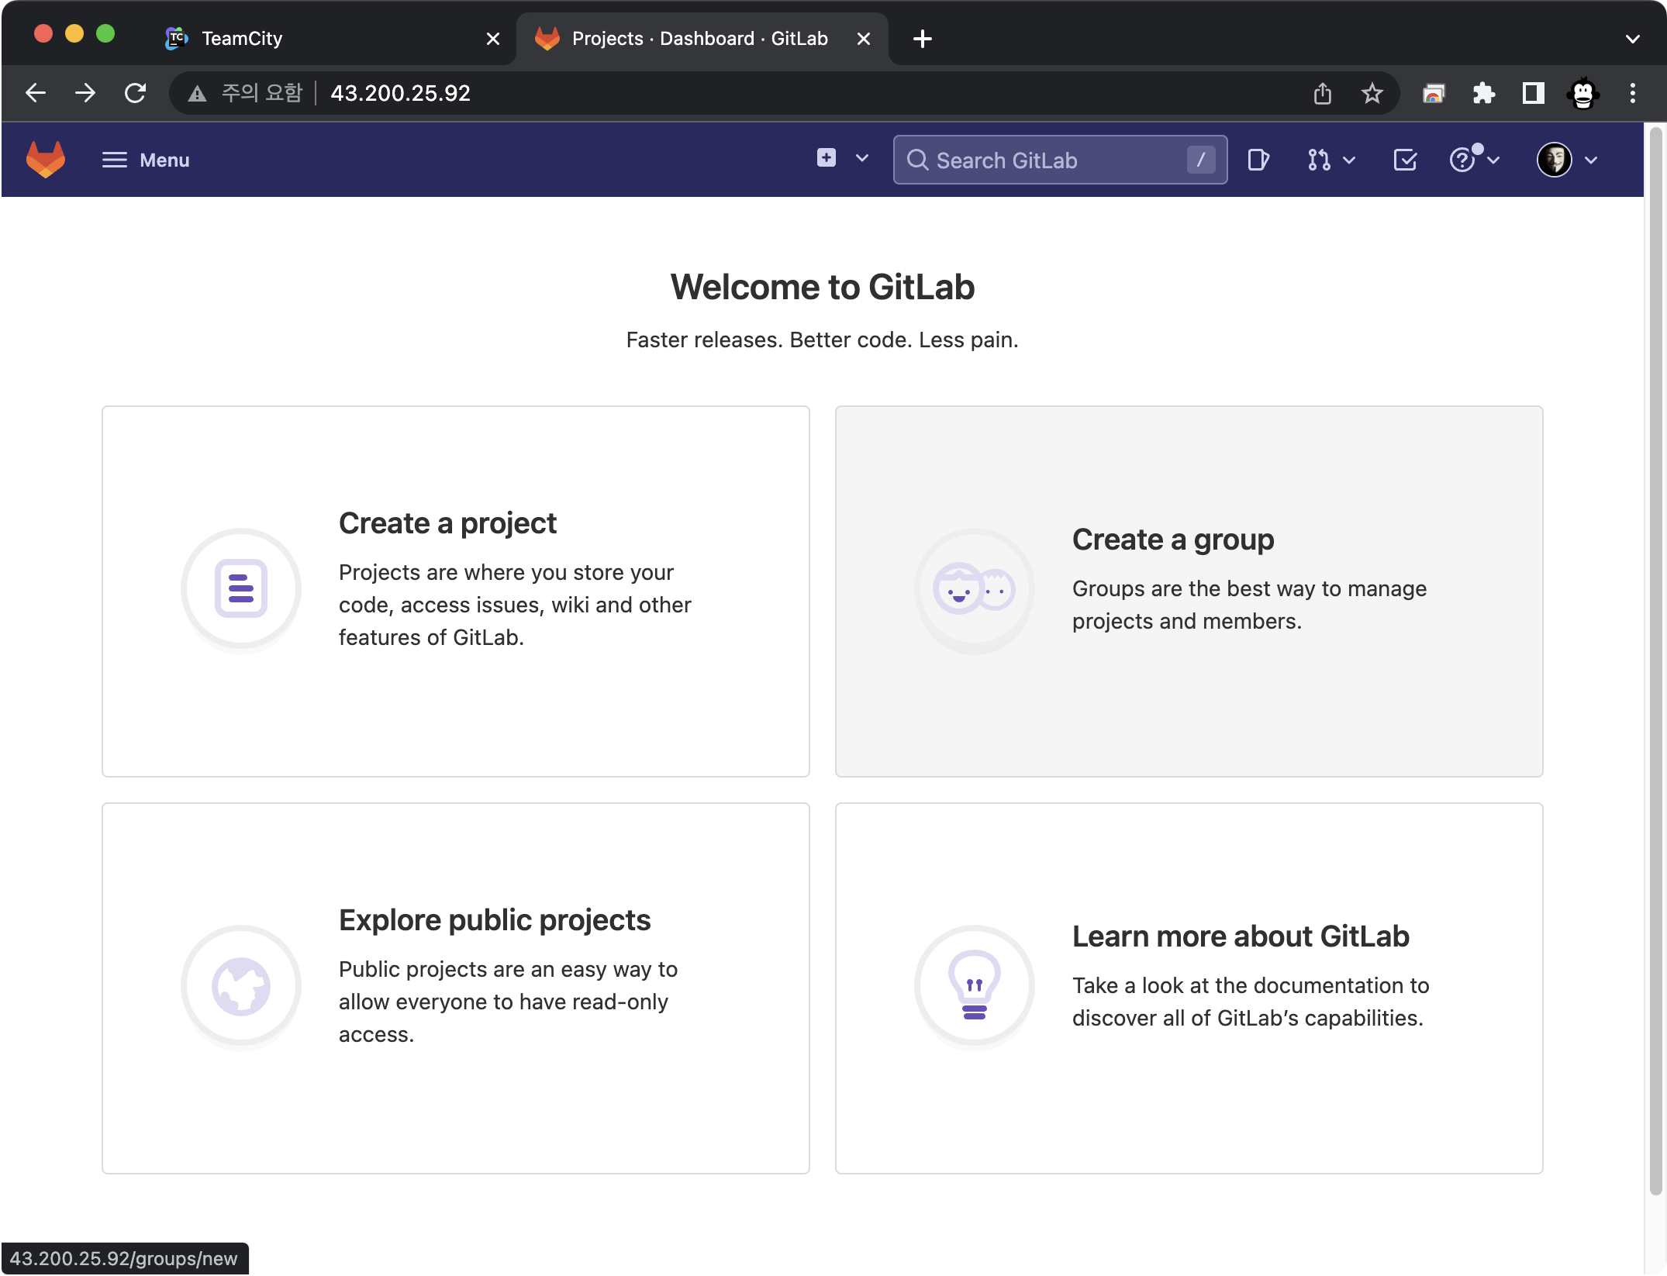Click the slash shortcut badge in search
1667x1276 pixels.
pyautogui.click(x=1201, y=160)
